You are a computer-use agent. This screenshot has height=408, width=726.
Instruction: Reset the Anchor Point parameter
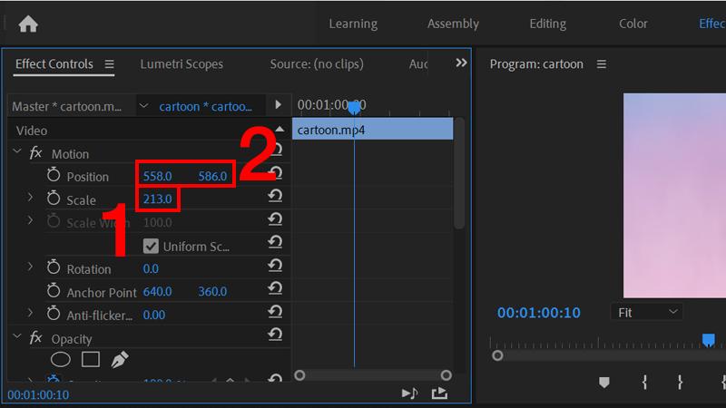pos(275,290)
